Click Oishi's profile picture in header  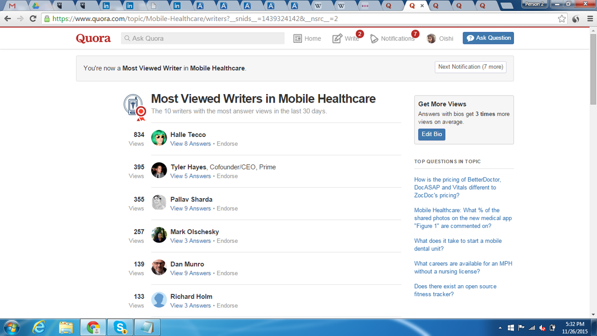[431, 38]
